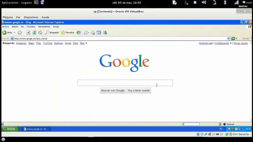
Task: Open the Búsqueda search toolbar button
Action: [52, 32]
